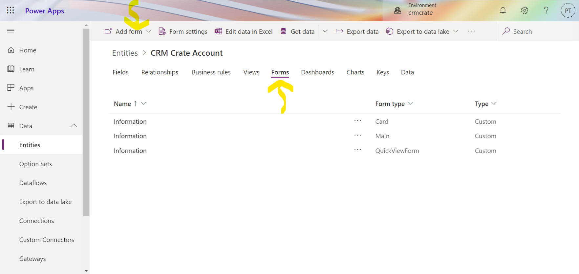Open the Information Main form row

tap(334, 136)
